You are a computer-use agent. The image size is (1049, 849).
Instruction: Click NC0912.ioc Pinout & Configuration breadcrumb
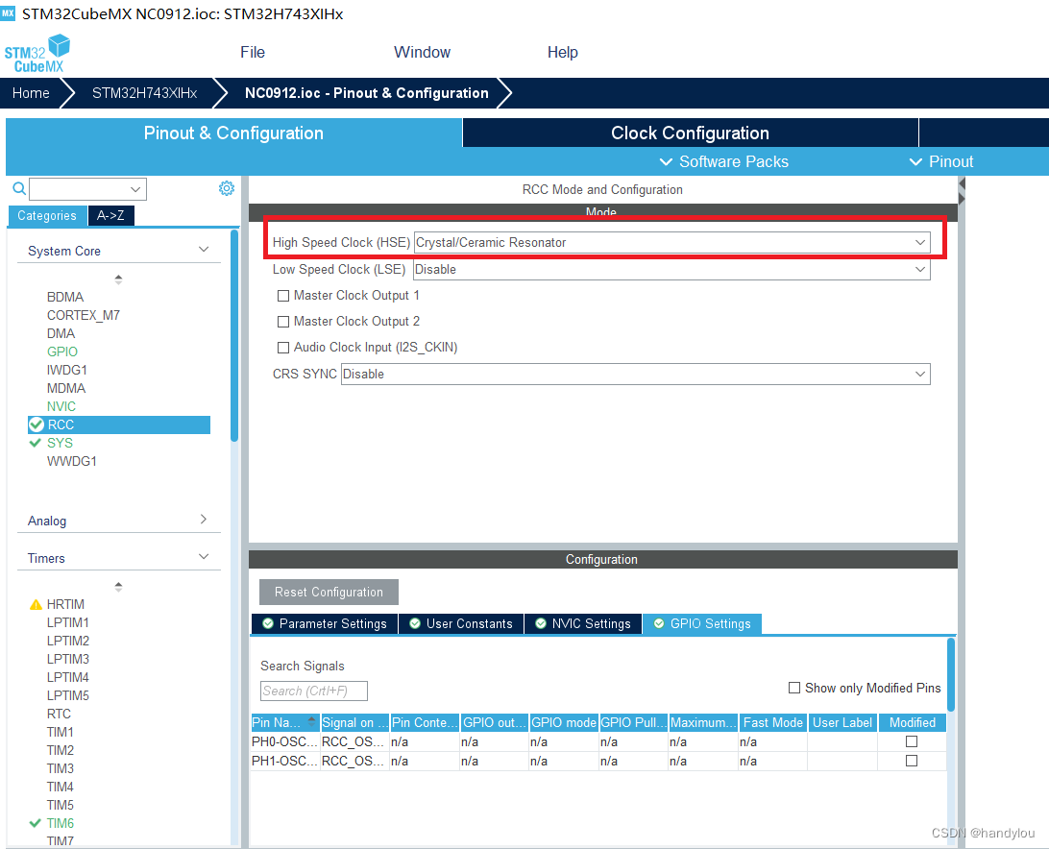[367, 93]
